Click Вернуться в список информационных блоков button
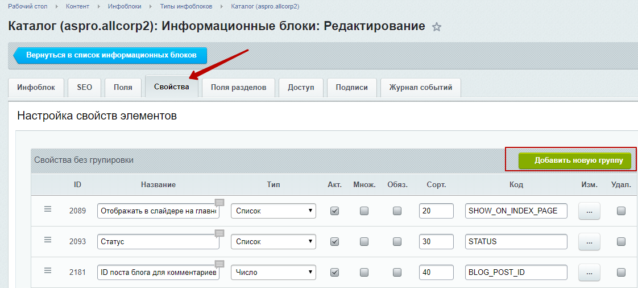This screenshot has height=288, width=638. tap(111, 55)
